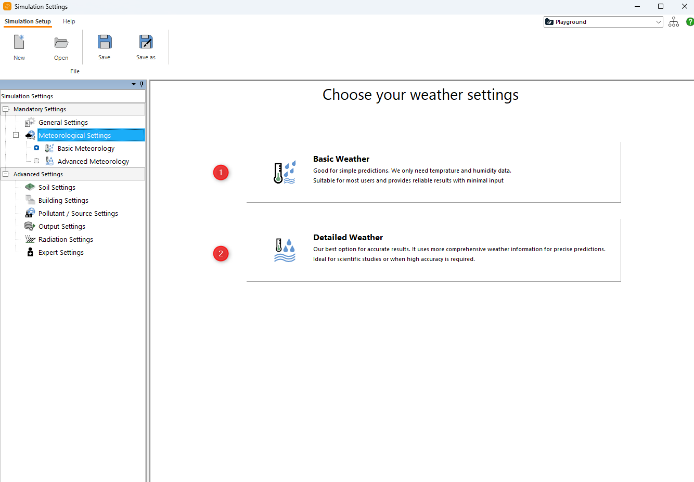Click the New file icon

pyautogui.click(x=19, y=42)
